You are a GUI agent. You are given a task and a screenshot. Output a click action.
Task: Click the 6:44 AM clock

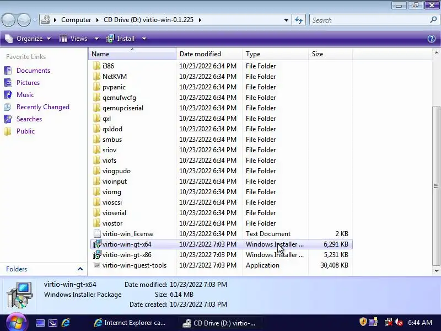pyautogui.click(x=420, y=322)
